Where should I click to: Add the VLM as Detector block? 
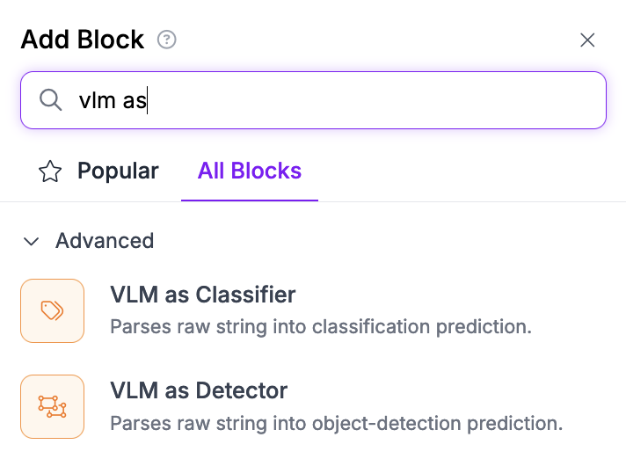pos(199,390)
